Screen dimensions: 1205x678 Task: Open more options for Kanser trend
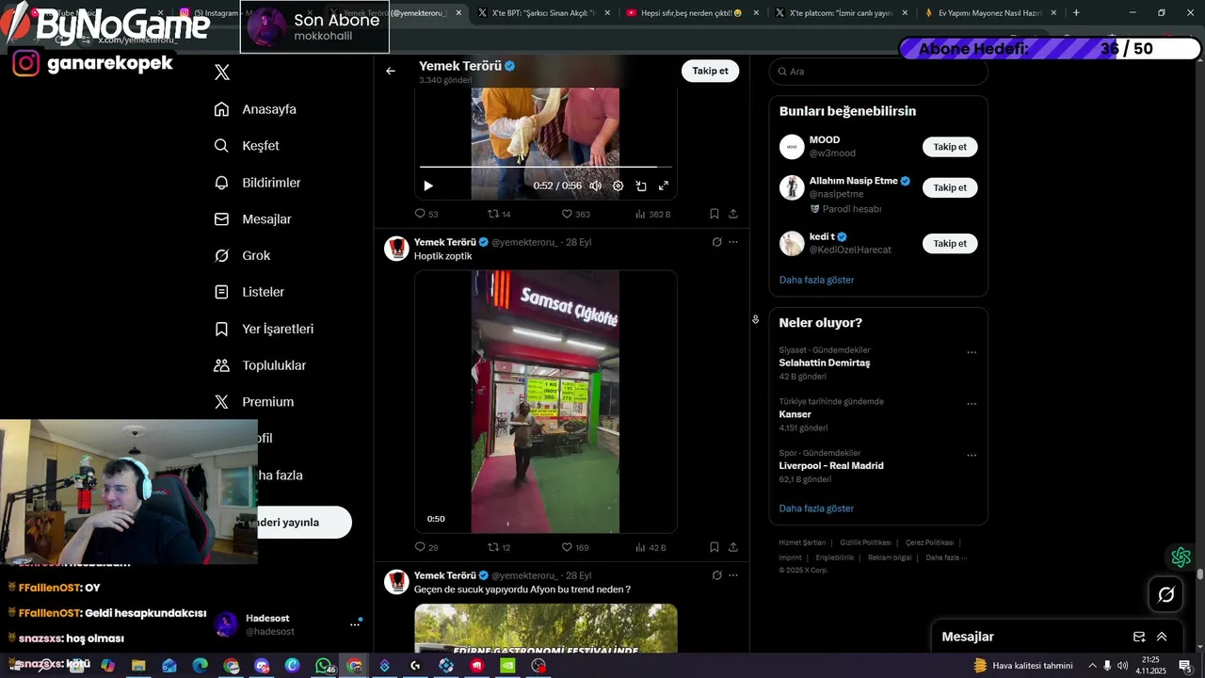(x=972, y=404)
